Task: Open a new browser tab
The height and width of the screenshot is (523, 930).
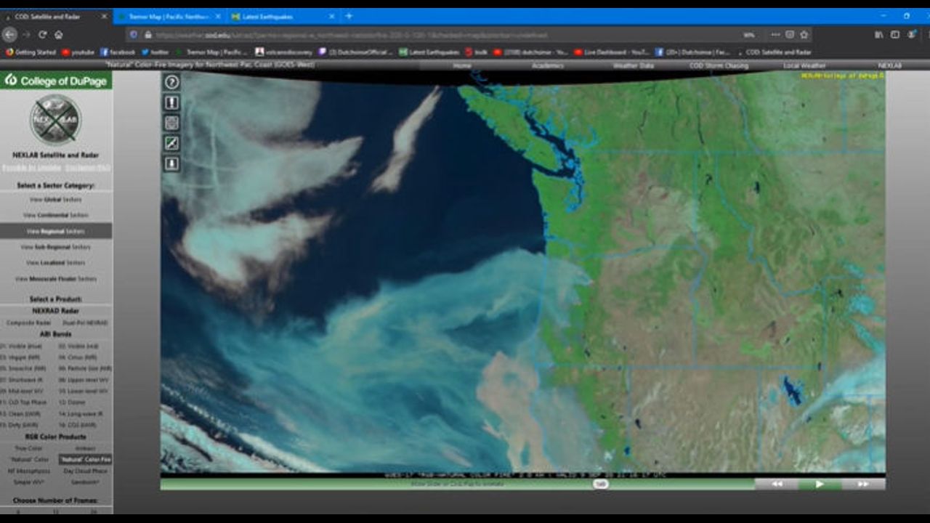Action: [349, 16]
